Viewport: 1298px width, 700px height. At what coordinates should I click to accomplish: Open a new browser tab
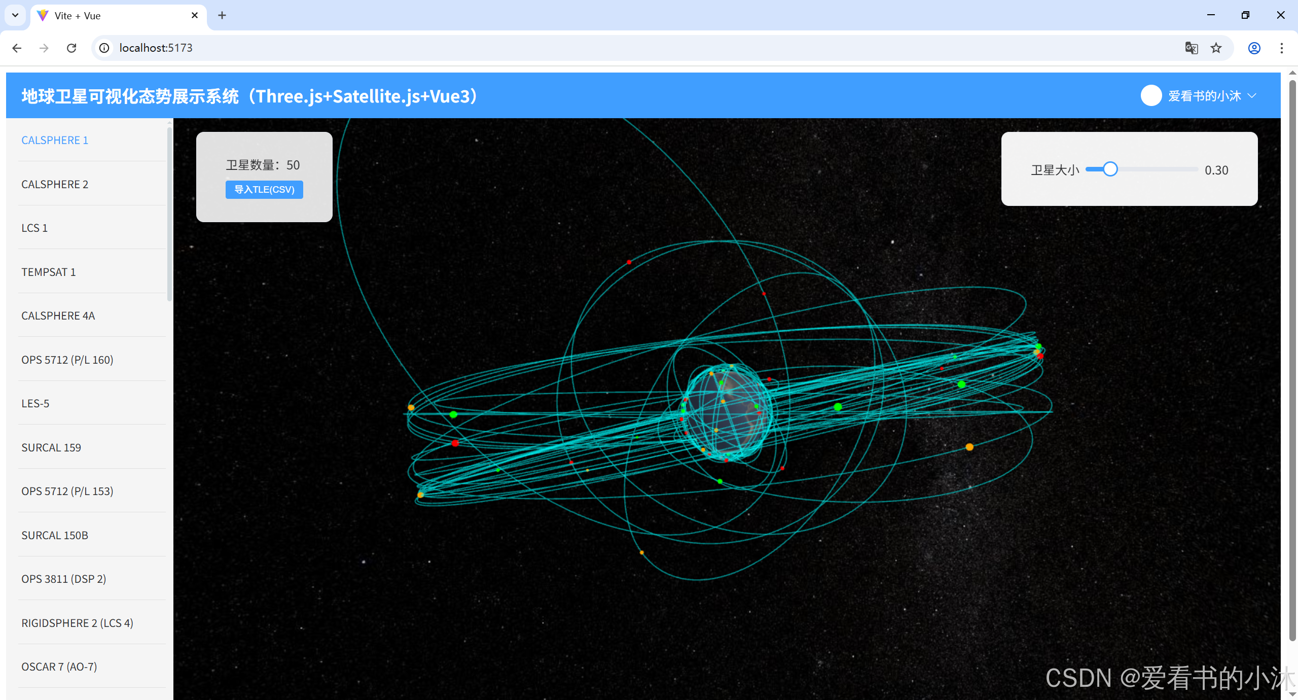pyautogui.click(x=222, y=15)
